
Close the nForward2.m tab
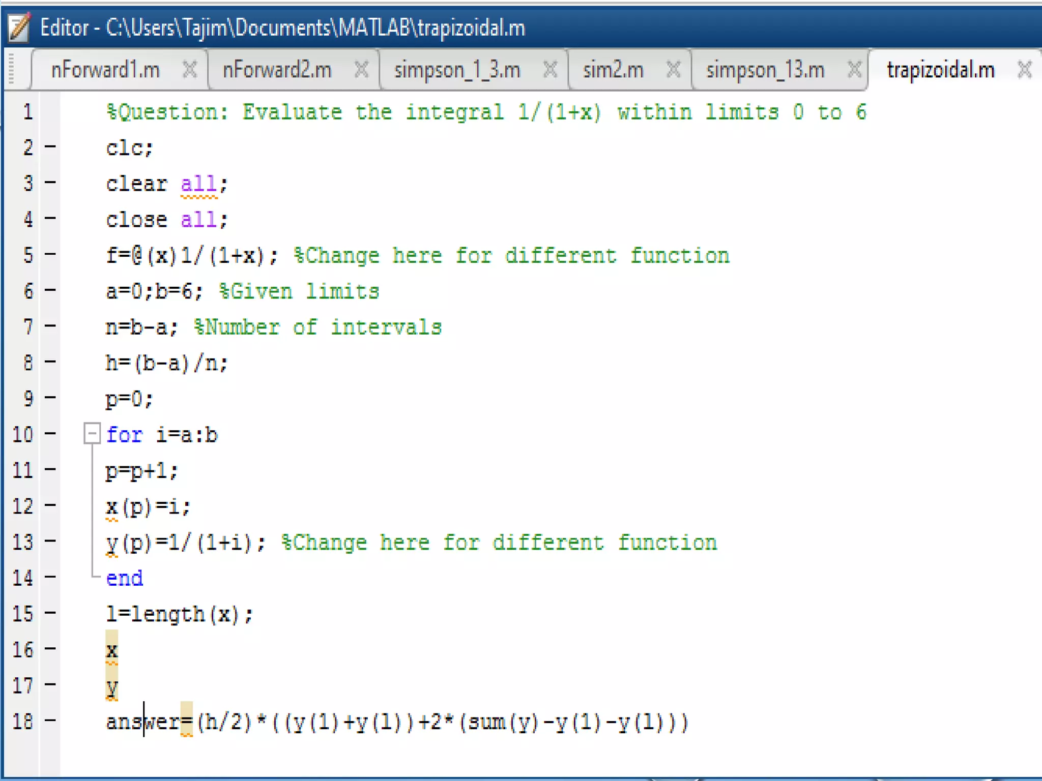361,69
